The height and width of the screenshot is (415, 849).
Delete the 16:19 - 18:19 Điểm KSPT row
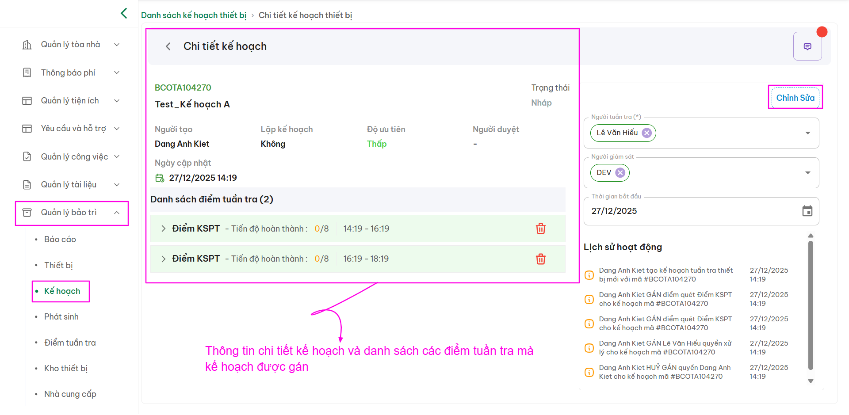pos(540,259)
